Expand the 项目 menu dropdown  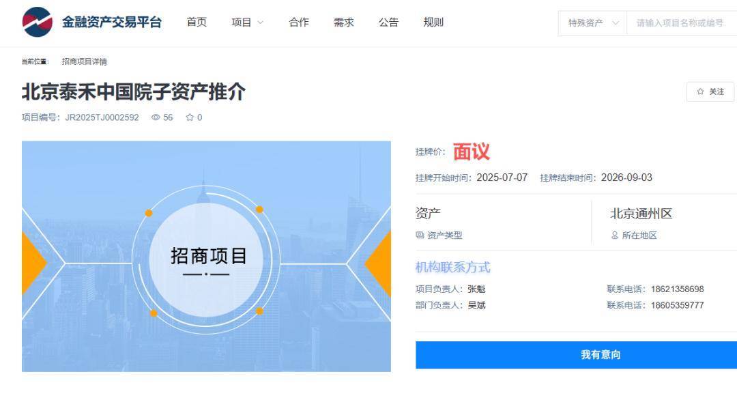[x=247, y=22]
